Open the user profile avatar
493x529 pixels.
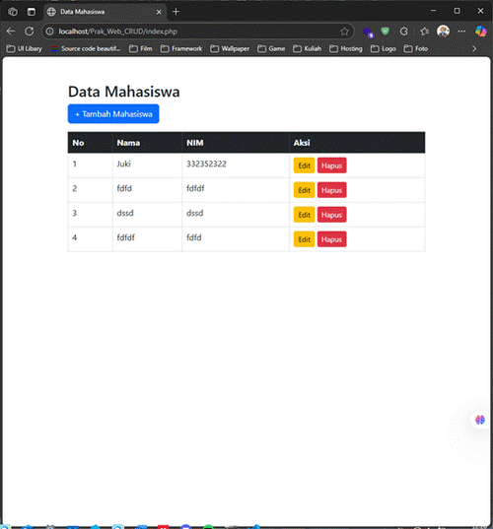point(443,32)
